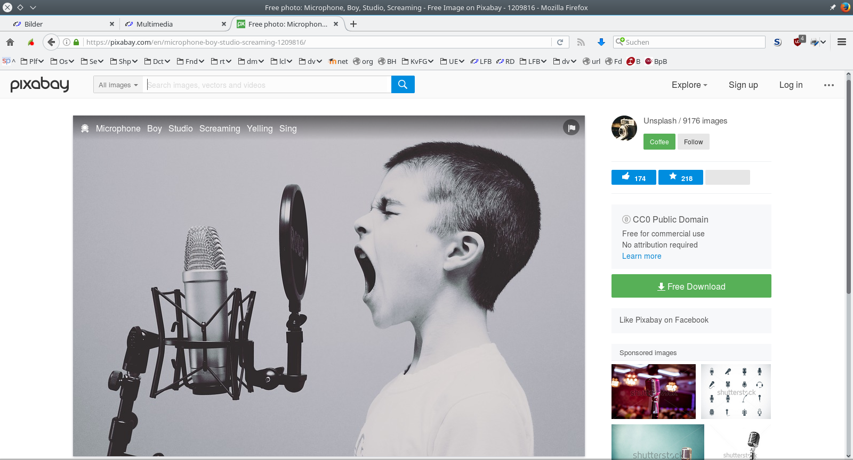This screenshot has height=460, width=853.
Task: Click the flag report icon on photo
Action: coord(571,128)
